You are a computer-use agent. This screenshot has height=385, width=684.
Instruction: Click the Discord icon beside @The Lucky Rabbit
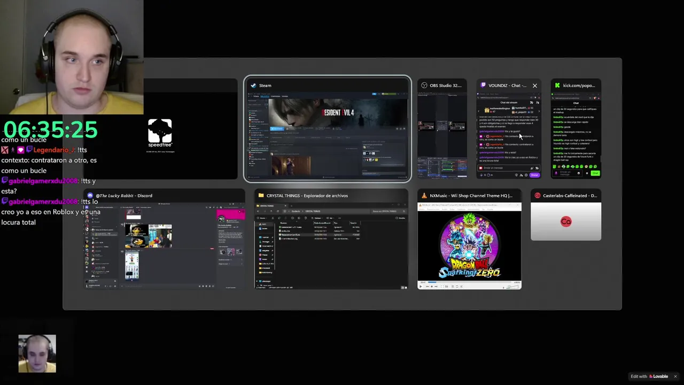pos(90,196)
